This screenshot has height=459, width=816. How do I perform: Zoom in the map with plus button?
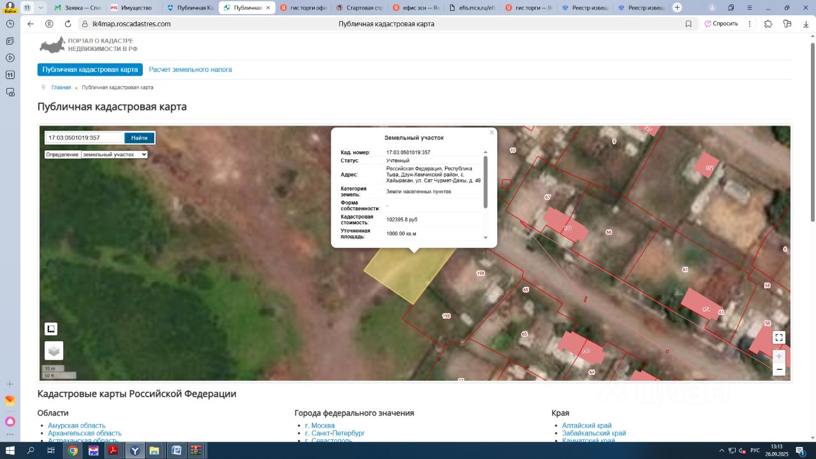(x=779, y=356)
